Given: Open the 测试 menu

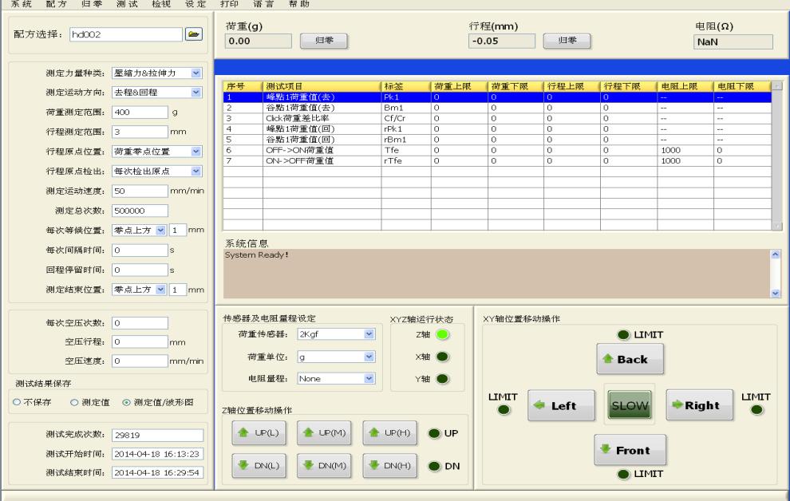Looking at the screenshot, I should click(127, 3).
